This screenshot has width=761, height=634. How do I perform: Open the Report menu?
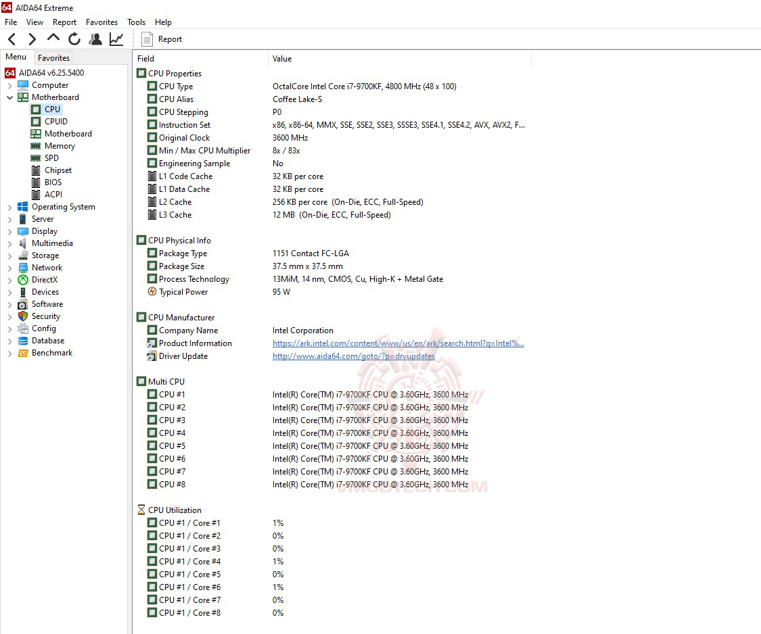(x=64, y=22)
